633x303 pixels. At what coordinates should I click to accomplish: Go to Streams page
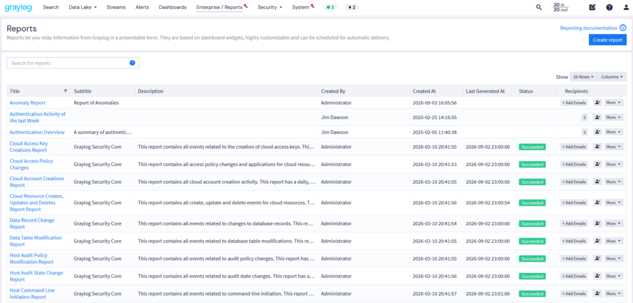point(116,7)
